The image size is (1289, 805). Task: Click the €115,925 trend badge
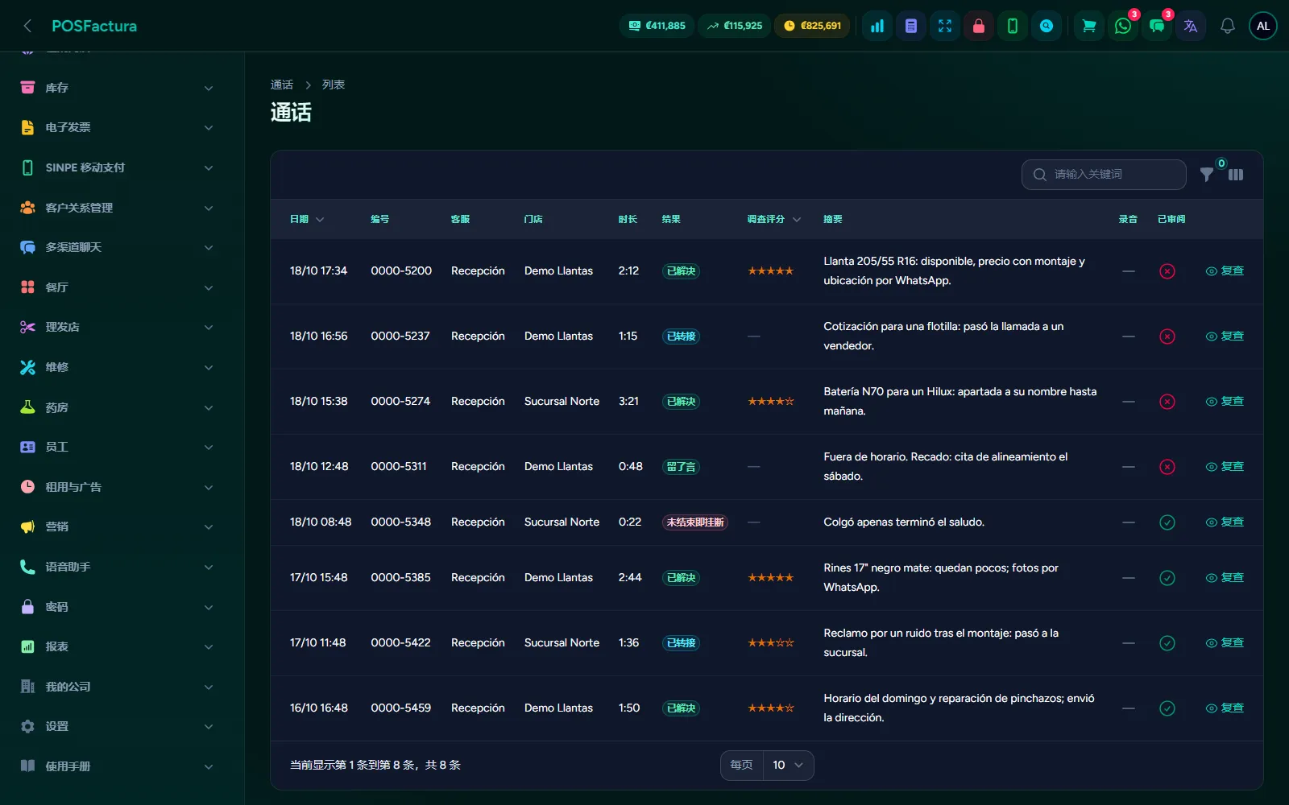pos(735,26)
